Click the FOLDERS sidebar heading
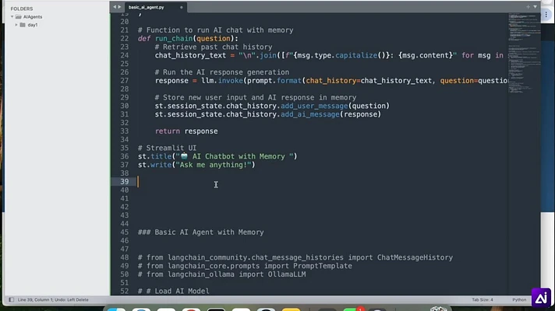 click(x=22, y=9)
